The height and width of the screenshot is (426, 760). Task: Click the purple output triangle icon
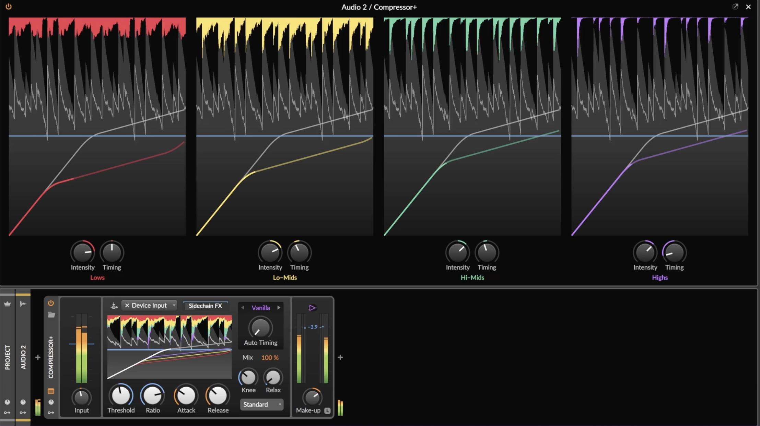coord(312,308)
